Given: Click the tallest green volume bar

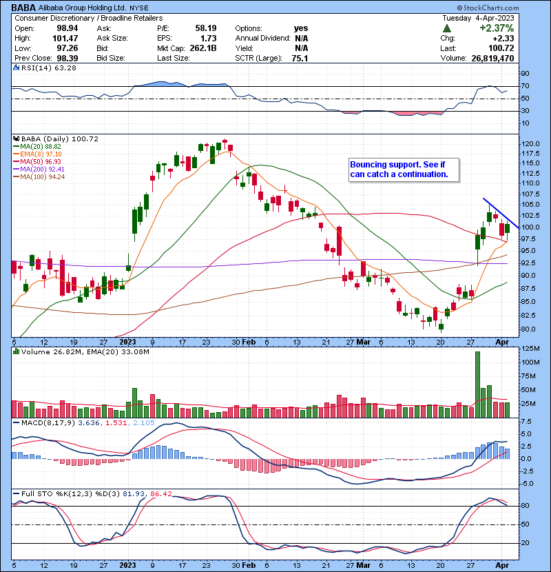Looking at the screenshot, I should (478, 385).
